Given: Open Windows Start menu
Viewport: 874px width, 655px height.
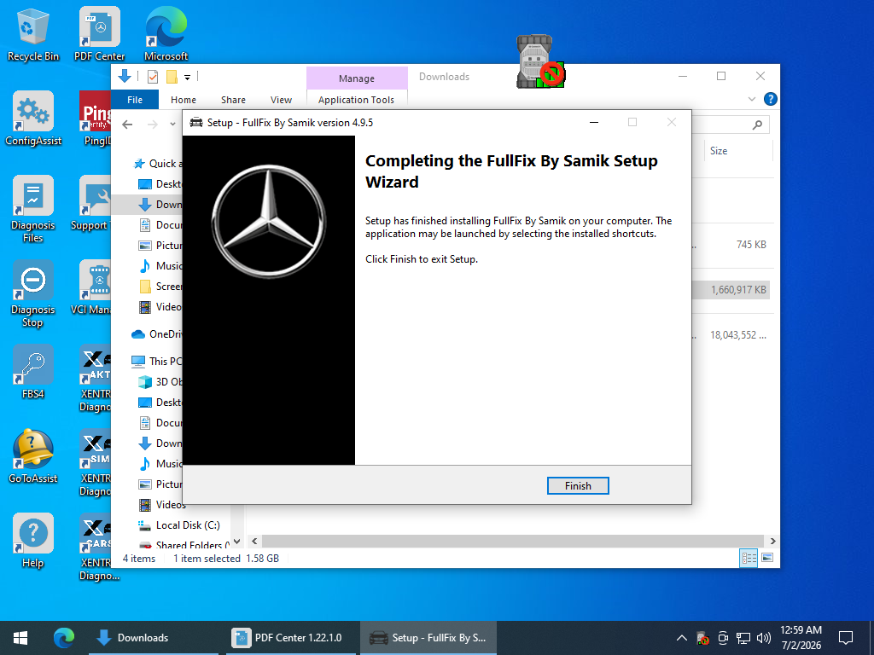Looking at the screenshot, I should (20, 638).
